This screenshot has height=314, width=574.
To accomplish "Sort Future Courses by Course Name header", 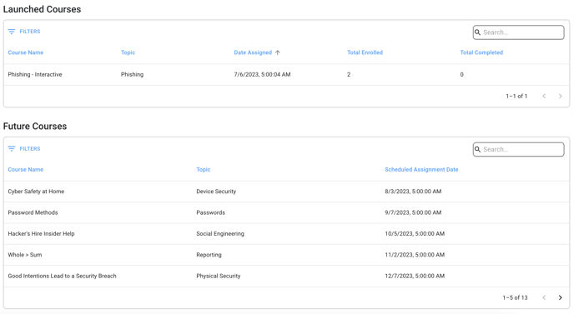I will coord(26,170).
